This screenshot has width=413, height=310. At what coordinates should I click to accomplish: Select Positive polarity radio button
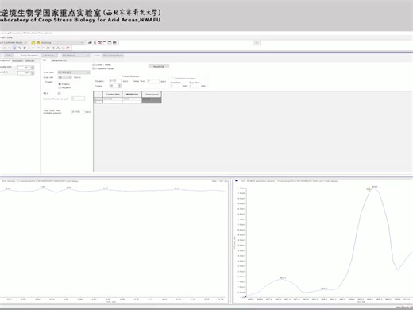click(60, 84)
